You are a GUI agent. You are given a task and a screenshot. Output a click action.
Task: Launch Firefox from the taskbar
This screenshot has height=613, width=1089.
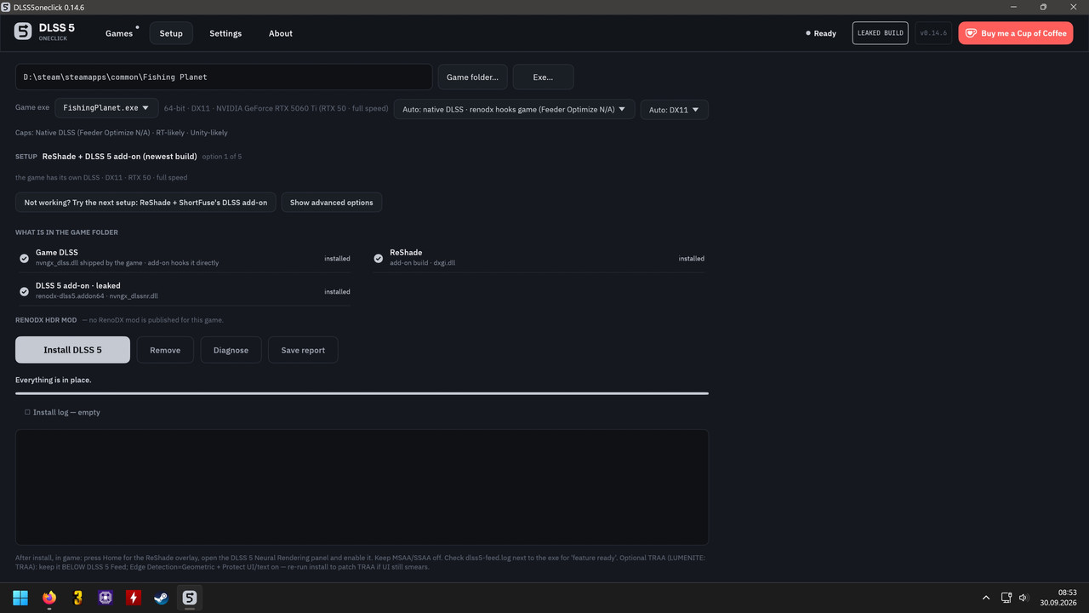pos(48,598)
